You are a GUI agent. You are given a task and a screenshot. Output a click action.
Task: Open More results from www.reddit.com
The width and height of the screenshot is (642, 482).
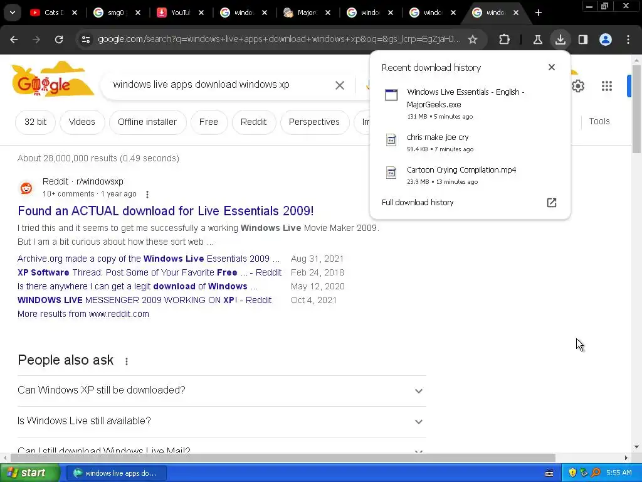[83, 314]
